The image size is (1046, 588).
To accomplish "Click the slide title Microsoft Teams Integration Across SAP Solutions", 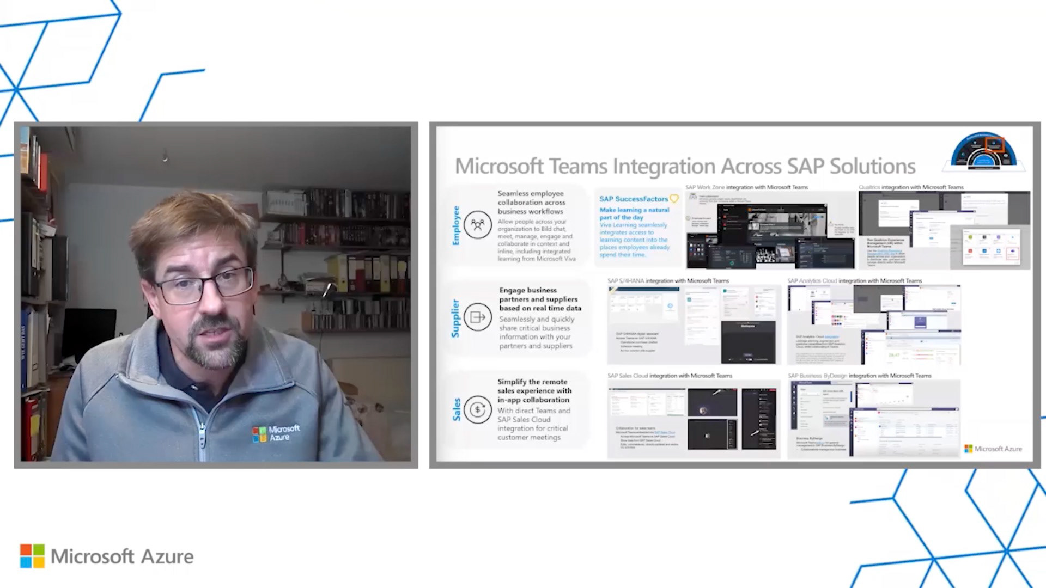I will [x=685, y=166].
